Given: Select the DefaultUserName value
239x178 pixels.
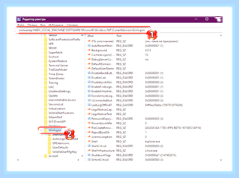Looking at the screenshot, I should click(103, 69).
